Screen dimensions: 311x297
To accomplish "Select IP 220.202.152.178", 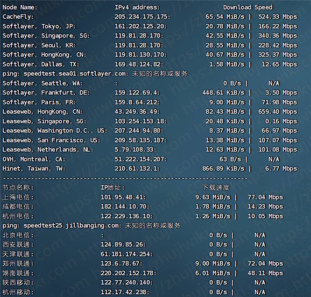I will coord(129,273).
